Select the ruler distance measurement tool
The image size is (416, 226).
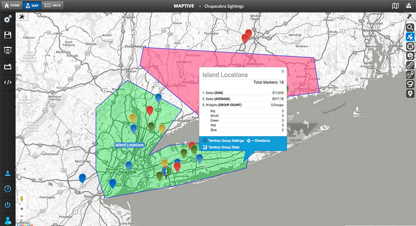tap(410, 65)
